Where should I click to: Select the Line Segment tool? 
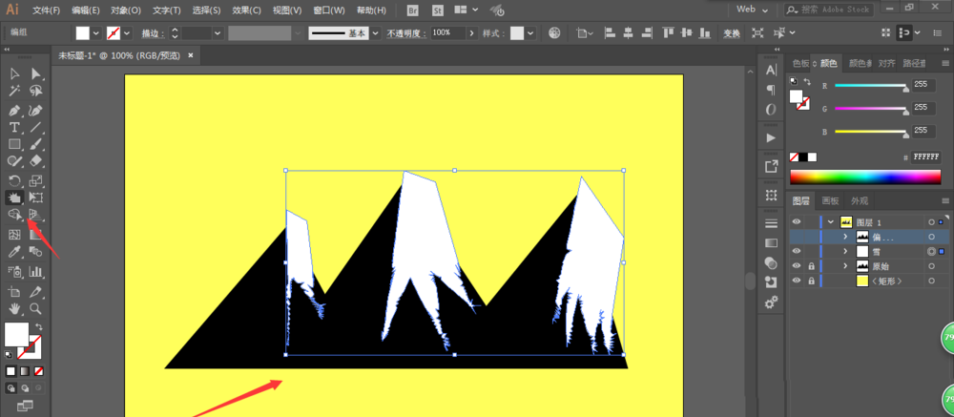click(36, 127)
